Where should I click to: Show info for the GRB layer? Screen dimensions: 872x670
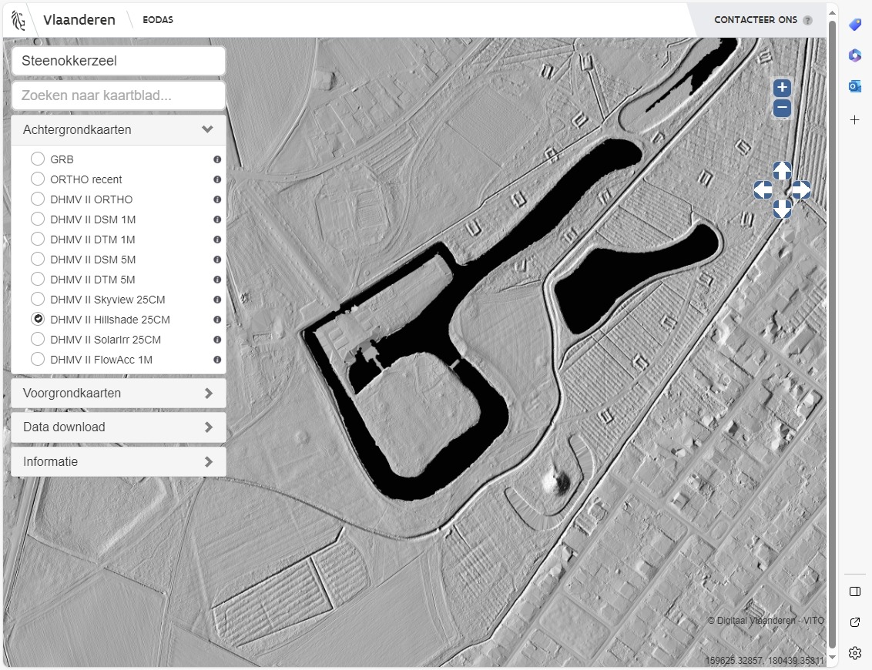pyautogui.click(x=217, y=159)
